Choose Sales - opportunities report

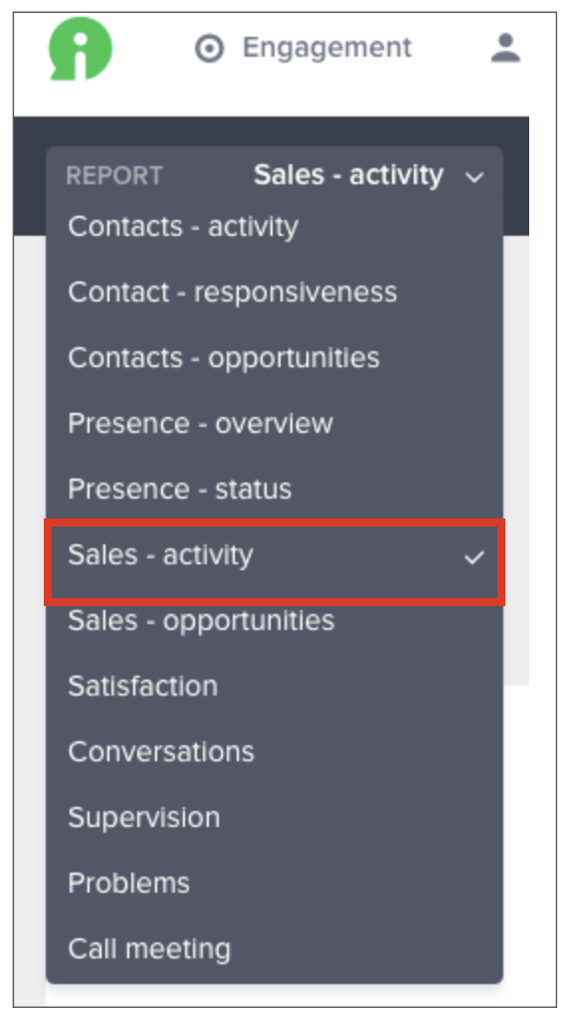click(275, 621)
